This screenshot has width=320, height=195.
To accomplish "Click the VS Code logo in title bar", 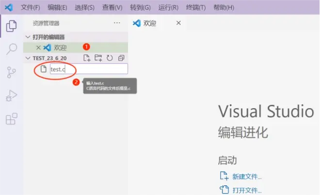I will (x=9, y=8).
